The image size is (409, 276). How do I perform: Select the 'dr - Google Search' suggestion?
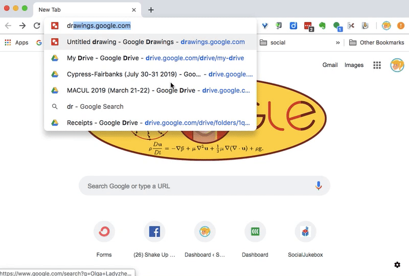click(150, 106)
